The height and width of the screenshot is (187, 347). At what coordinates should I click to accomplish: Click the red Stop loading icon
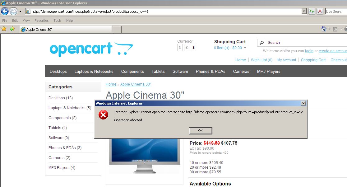coord(320,11)
